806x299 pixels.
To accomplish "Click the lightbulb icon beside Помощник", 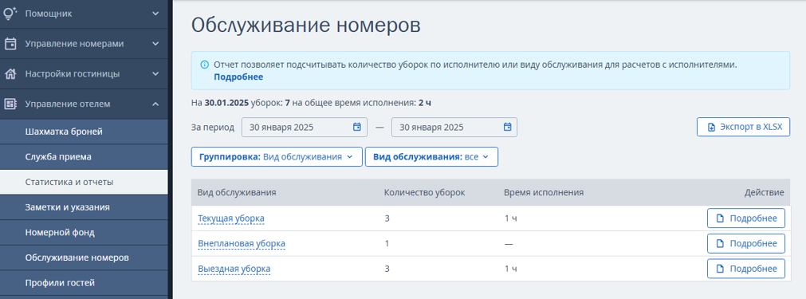I will (x=10, y=14).
